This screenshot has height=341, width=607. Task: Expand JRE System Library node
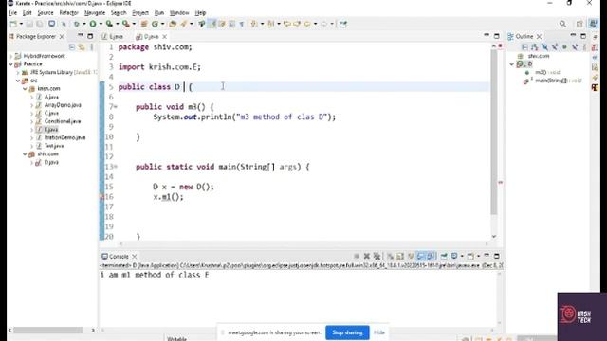(18, 72)
